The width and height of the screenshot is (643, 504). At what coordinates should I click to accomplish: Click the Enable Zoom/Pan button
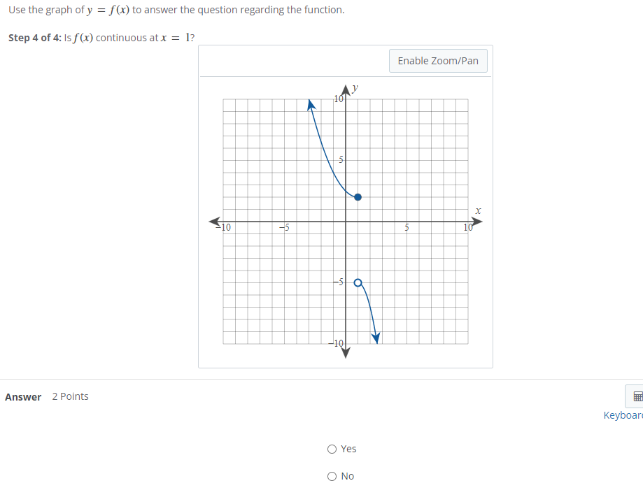point(438,61)
